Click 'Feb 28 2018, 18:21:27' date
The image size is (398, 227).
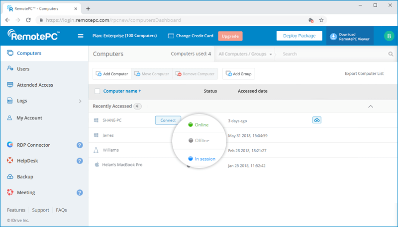247,151
